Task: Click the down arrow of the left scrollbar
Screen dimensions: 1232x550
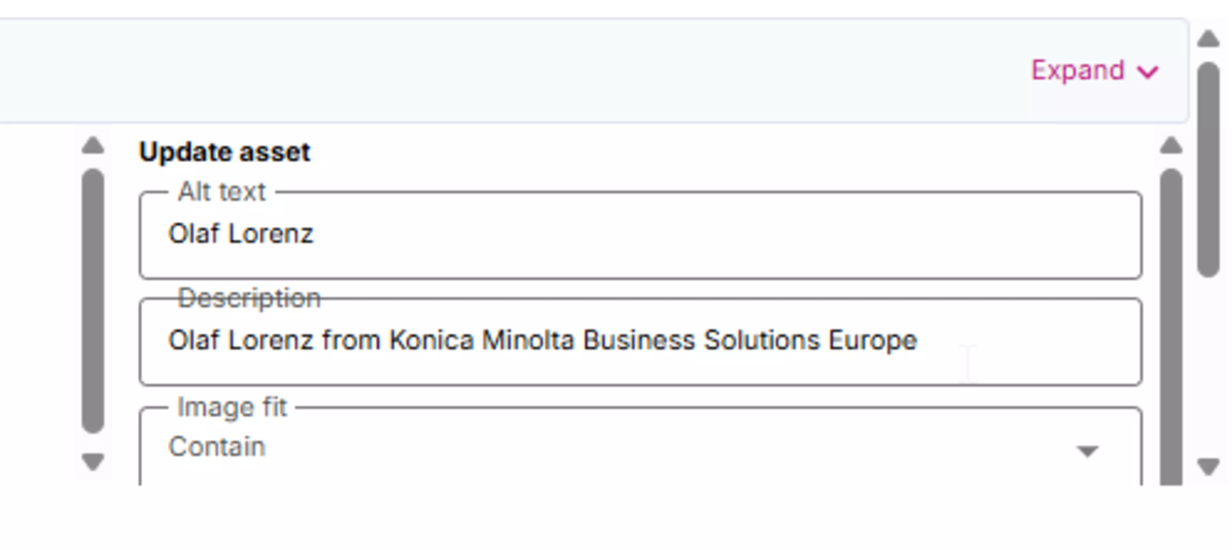Action: [93, 461]
